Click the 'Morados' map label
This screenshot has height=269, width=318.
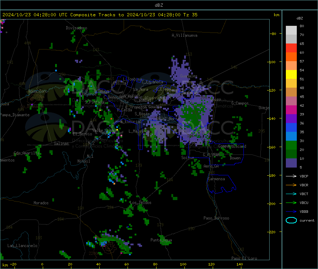click(41, 203)
